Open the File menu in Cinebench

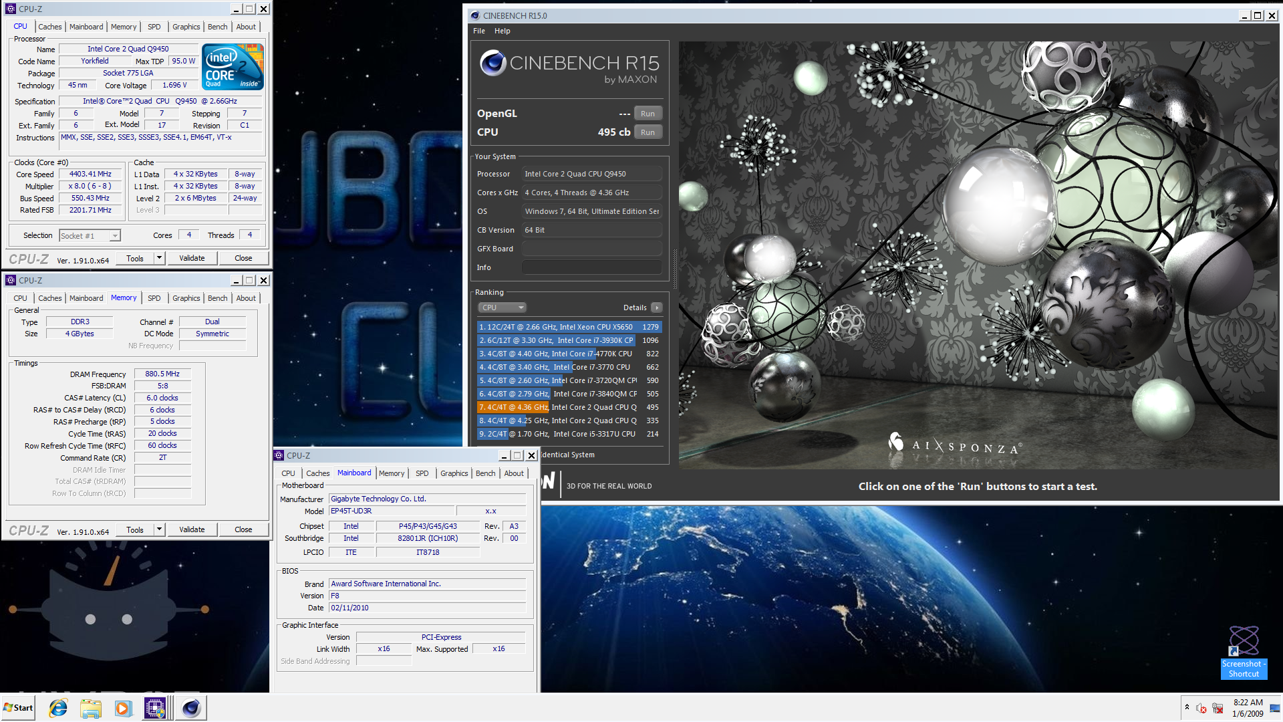pos(479,31)
